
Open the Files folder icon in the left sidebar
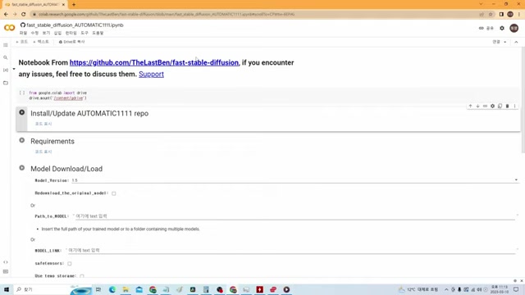tap(6, 83)
